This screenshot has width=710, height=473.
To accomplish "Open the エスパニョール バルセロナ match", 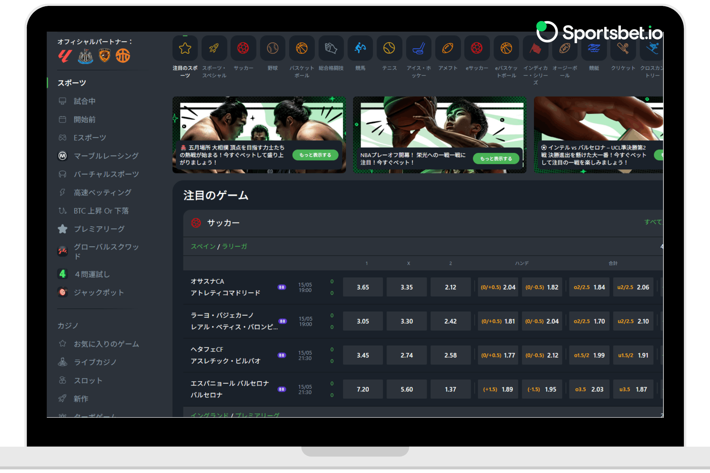I will click(230, 389).
